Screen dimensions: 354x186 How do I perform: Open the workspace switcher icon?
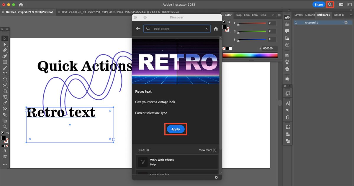click(x=350, y=4)
